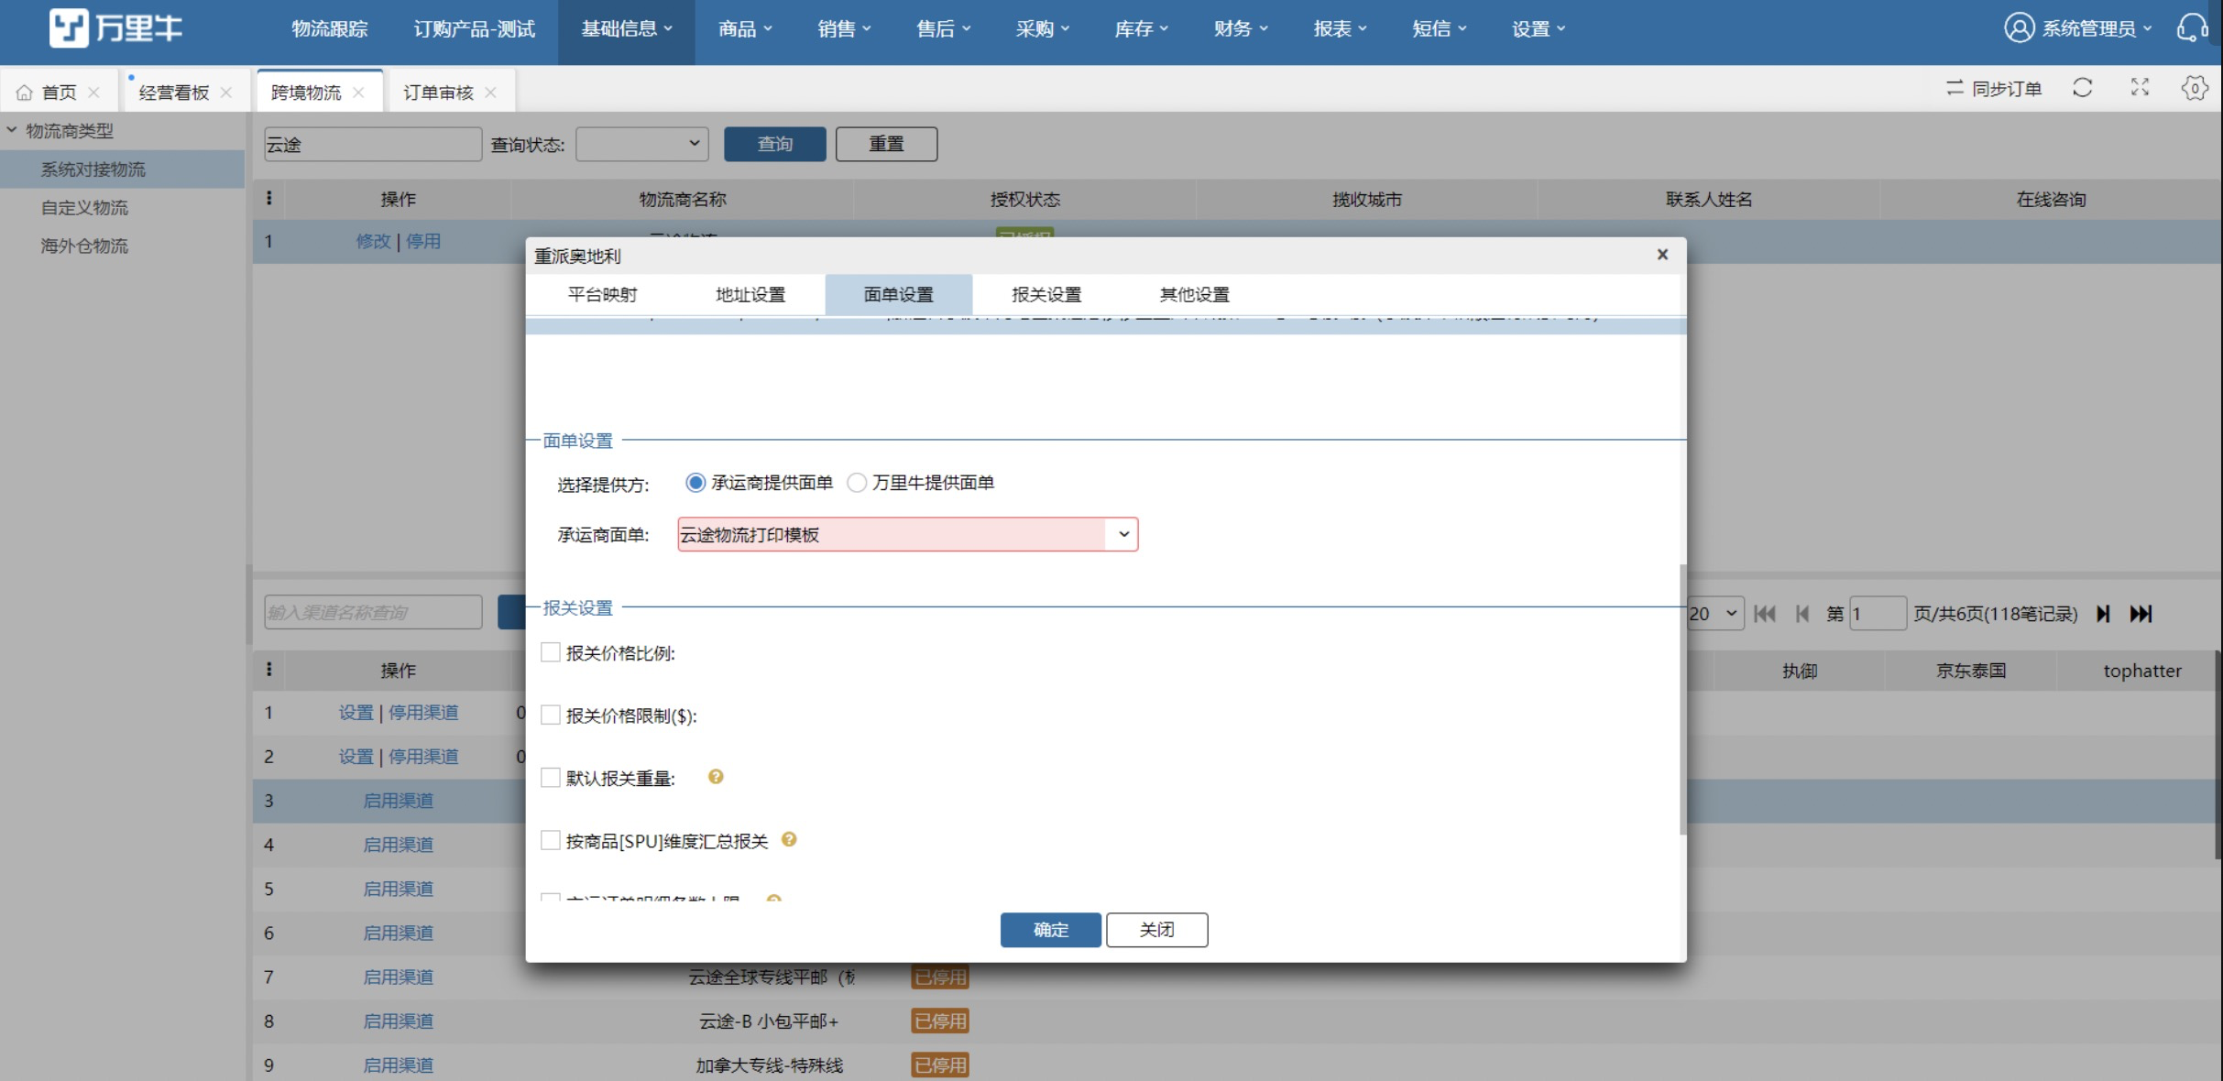The width and height of the screenshot is (2223, 1081).
Task: Click the customer service headset icon
Action: 2191,28
